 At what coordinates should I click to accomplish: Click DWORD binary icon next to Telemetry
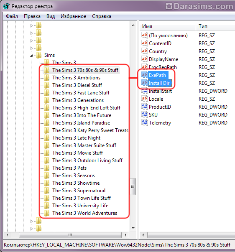[x=144, y=122]
